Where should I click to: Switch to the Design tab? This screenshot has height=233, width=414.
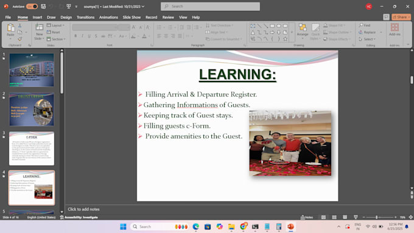66,17
